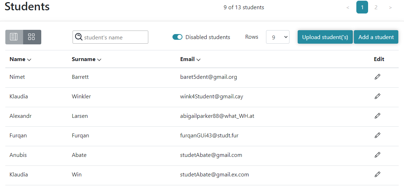Switch to grid view layout icon
Viewport: 404px width, 186px height.
pos(32,37)
